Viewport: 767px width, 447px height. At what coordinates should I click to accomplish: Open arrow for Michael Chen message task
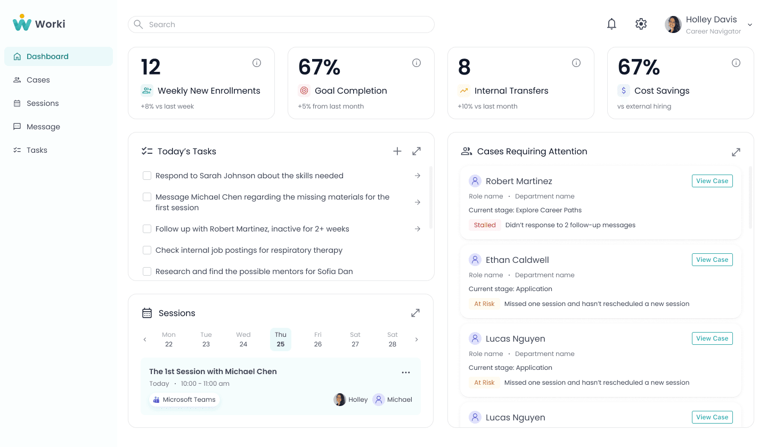click(418, 202)
